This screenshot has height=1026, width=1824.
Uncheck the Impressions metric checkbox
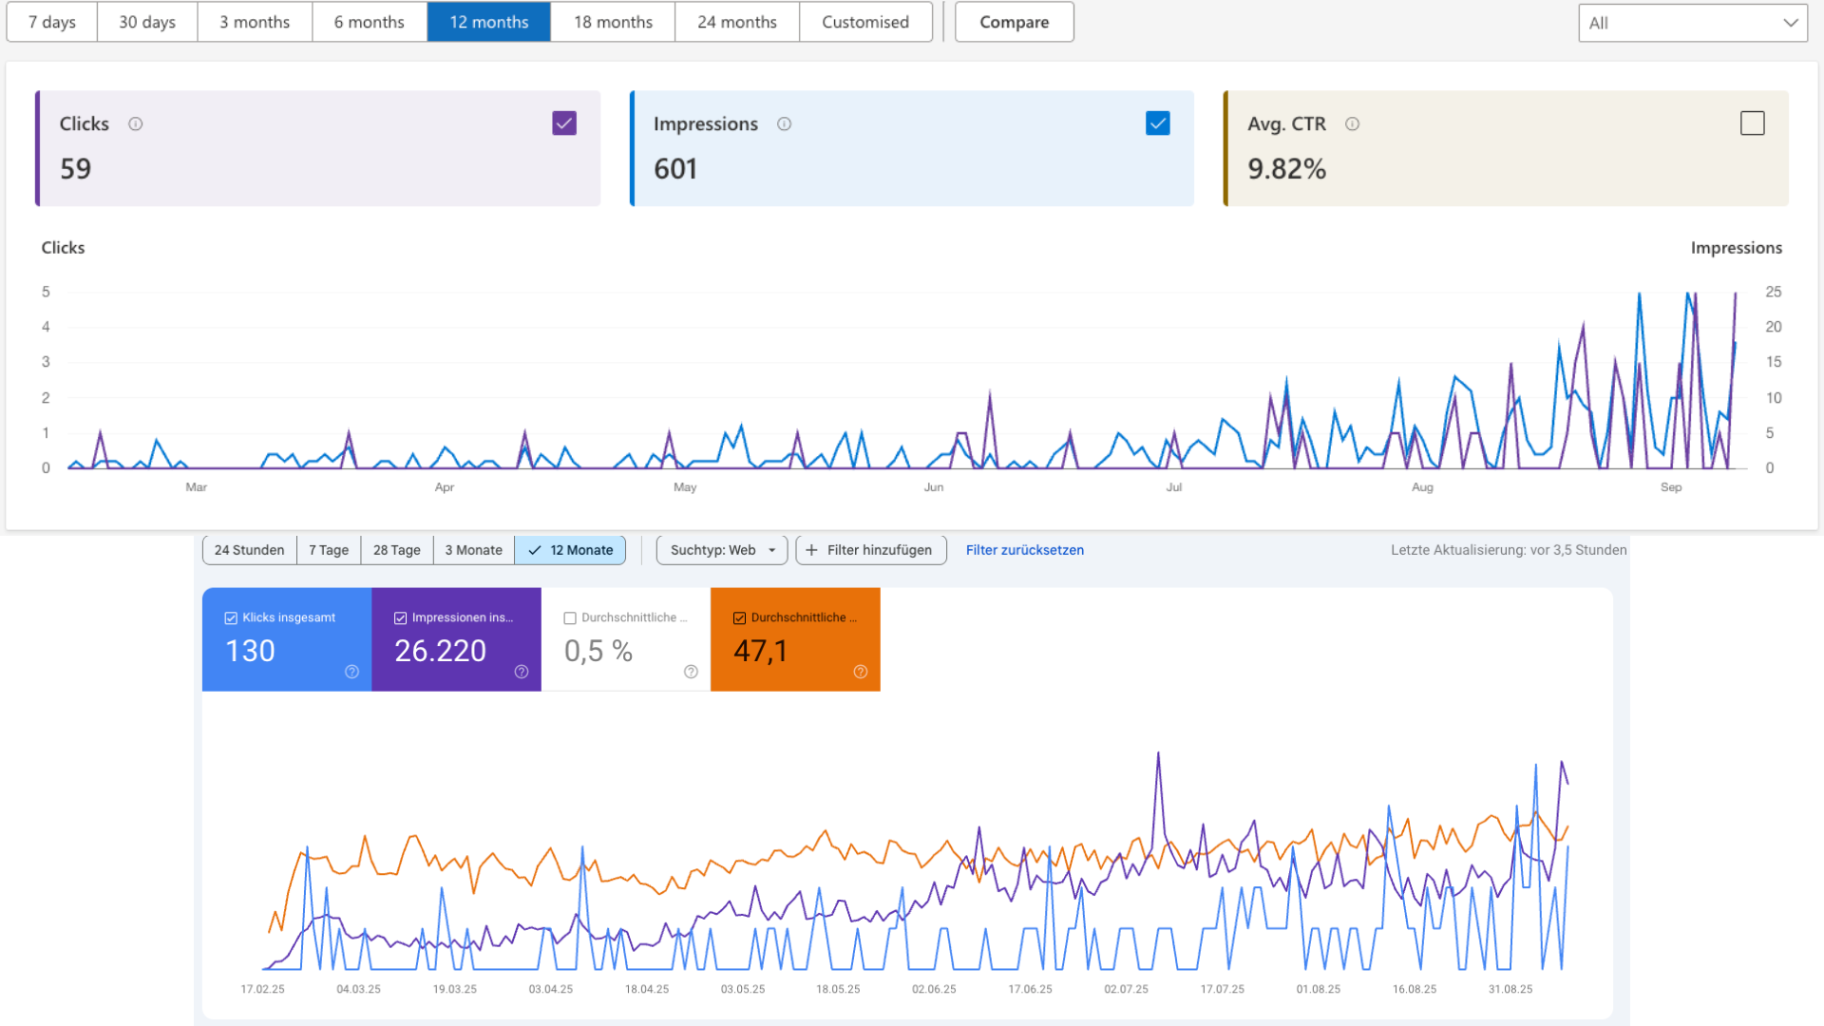[x=1157, y=123]
